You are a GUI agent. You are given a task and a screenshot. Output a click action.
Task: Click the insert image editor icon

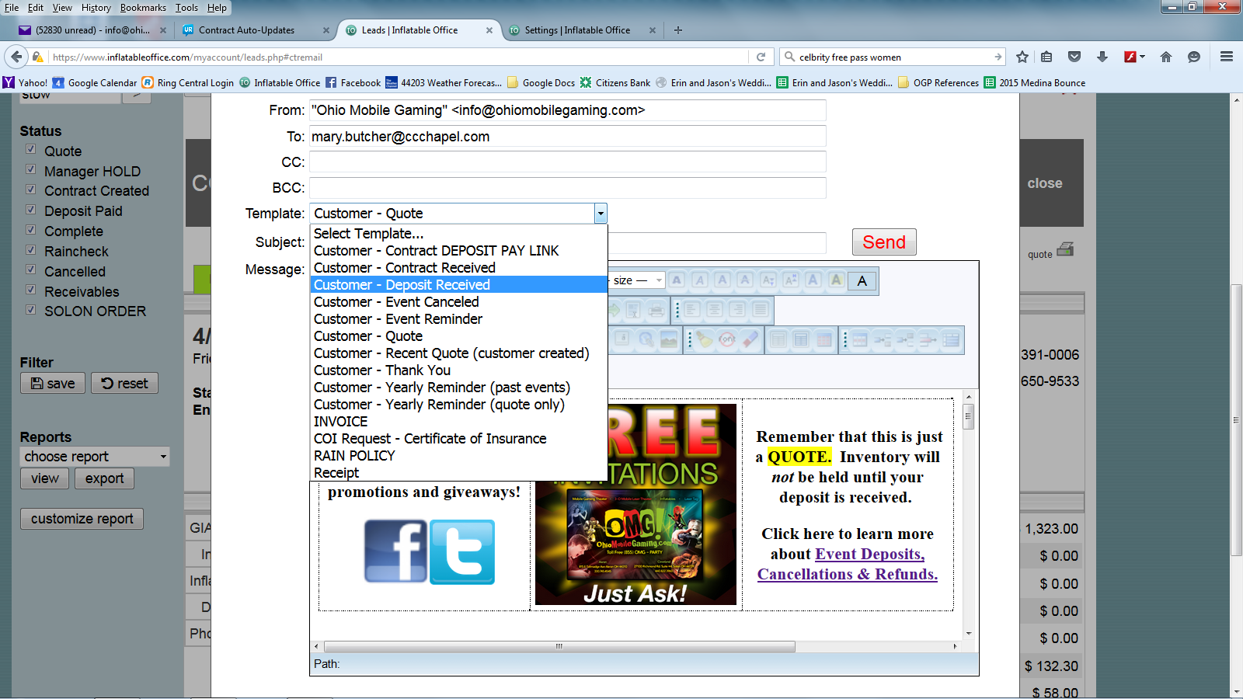(668, 339)
